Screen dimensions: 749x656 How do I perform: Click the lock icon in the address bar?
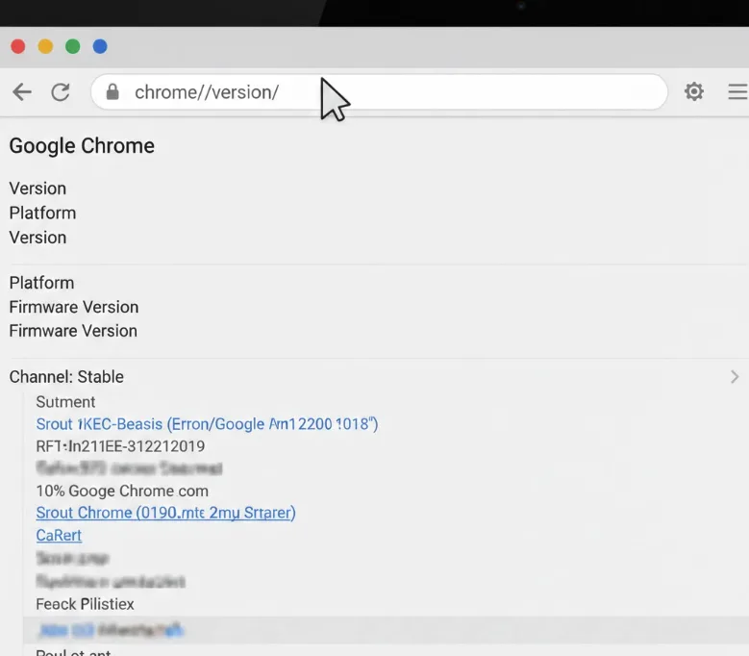pos(112,92)
